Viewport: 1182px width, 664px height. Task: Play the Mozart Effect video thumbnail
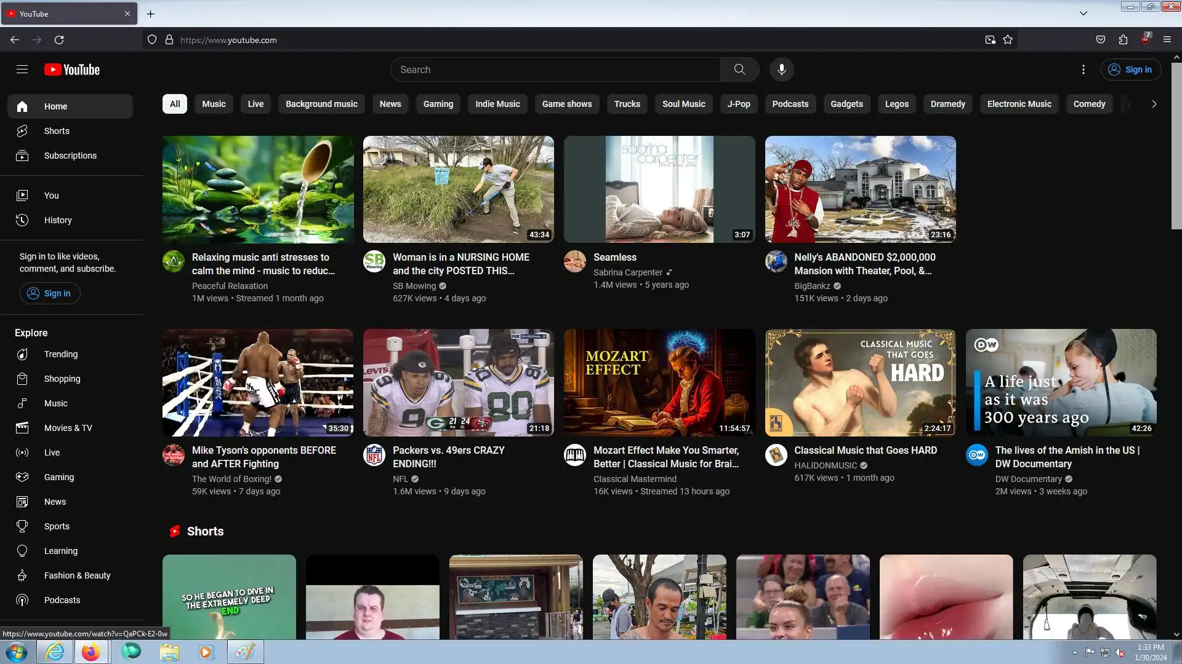coord(659,382)
